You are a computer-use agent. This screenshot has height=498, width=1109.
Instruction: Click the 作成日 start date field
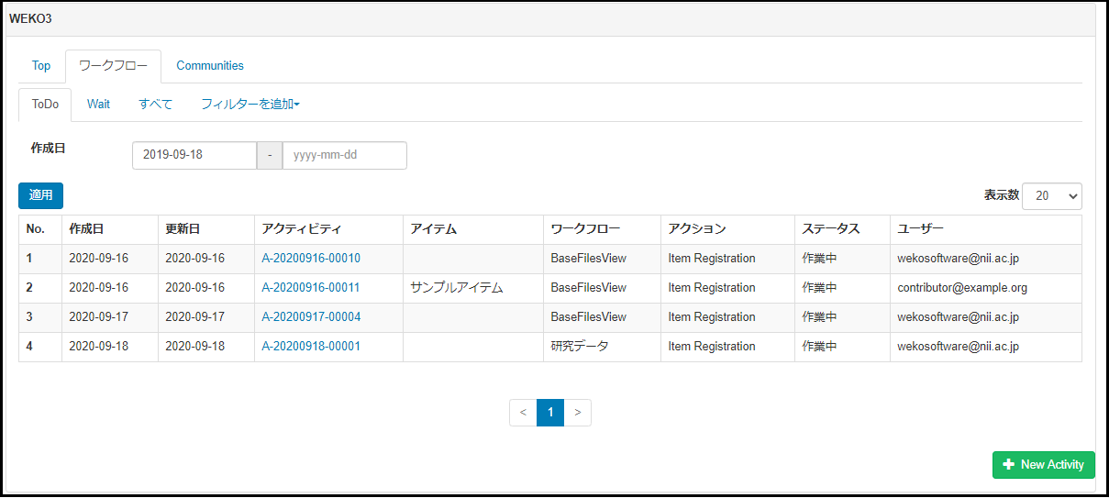pos(194,155)
